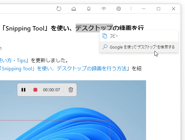Click the 00:00:07 recording timer
This screenshot has height=140, width=185.
coord(51,90)
